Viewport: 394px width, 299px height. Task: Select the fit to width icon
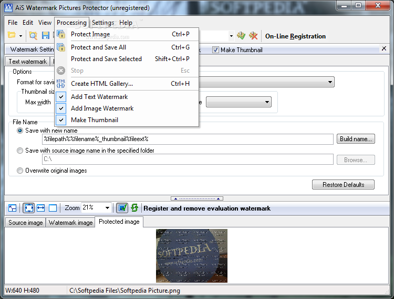click(40, 208)
